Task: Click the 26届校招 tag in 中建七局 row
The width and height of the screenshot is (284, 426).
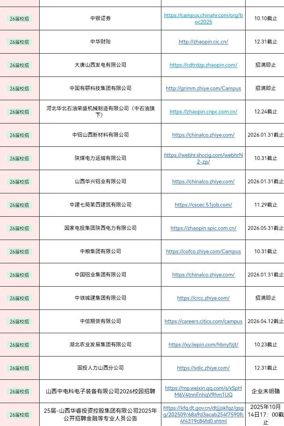Action: pyautogui.click(x=19, y=205)
